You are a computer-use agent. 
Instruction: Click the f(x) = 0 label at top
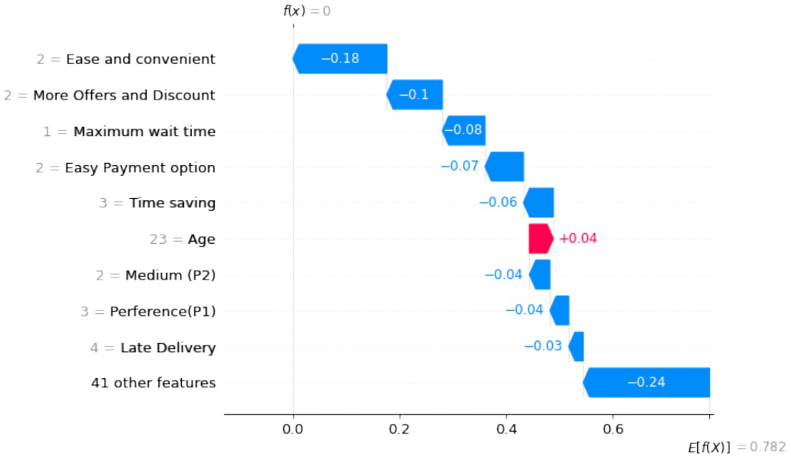306,11
